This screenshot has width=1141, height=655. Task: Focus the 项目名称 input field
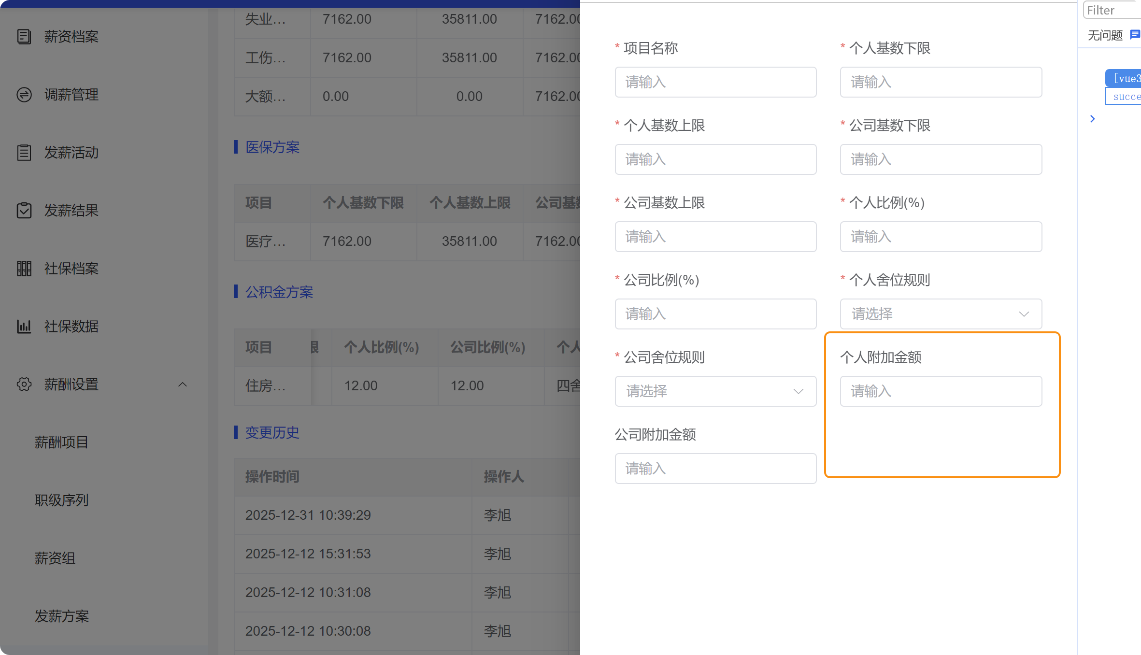(715, 82)
